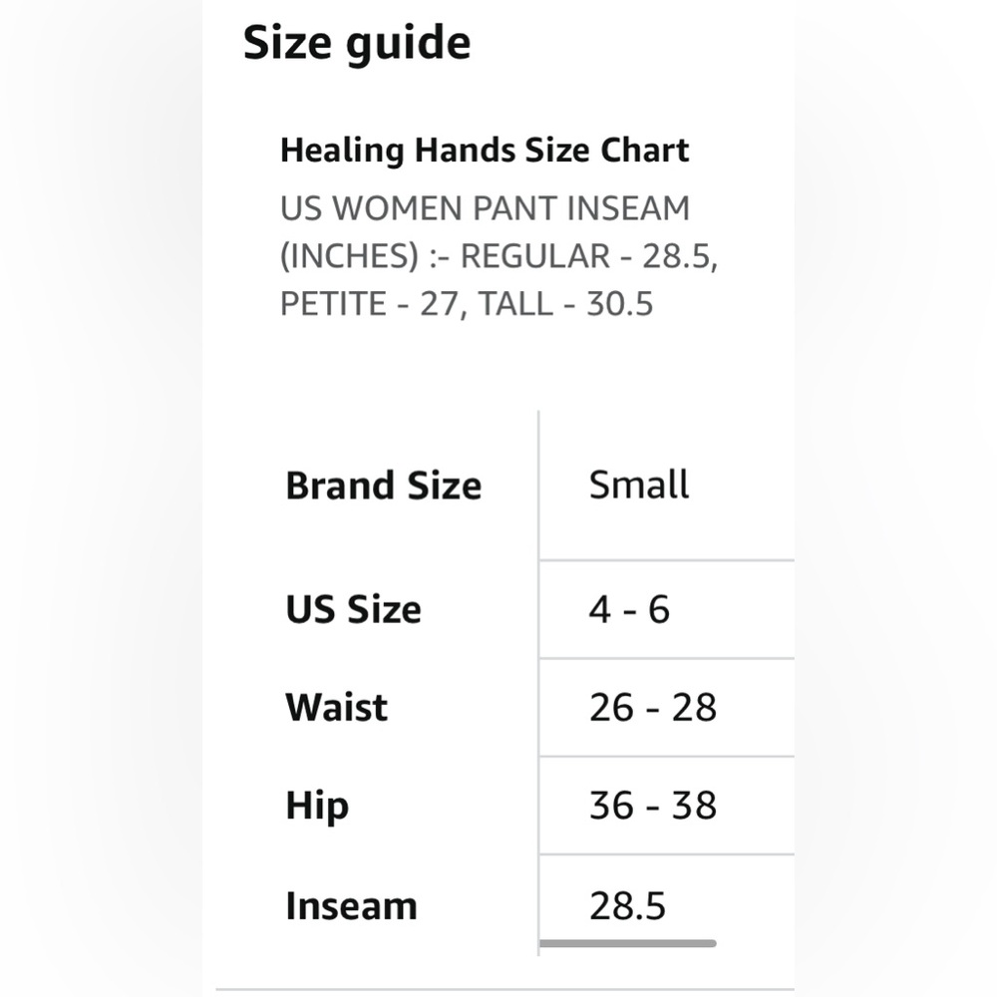Click the Inseam row label

click(x=351, y=905)
